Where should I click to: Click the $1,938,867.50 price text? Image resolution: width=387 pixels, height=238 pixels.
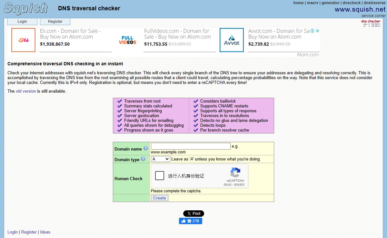click(55, 44)
